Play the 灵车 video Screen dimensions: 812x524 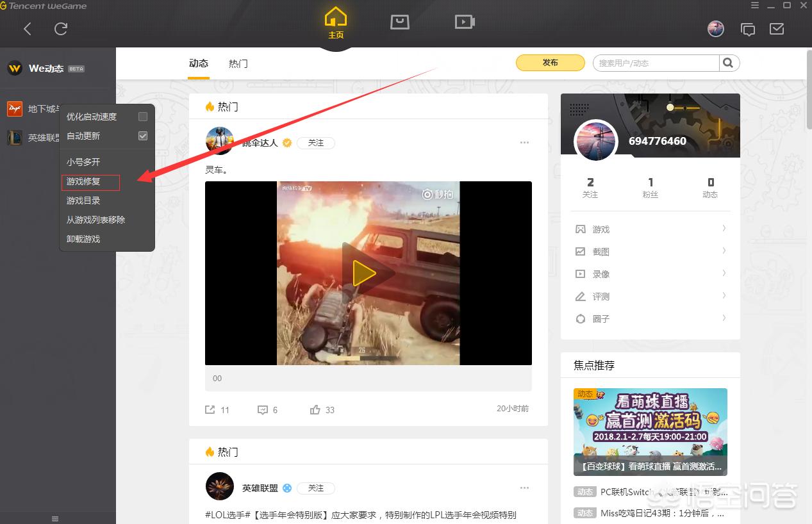coord(364,273)
